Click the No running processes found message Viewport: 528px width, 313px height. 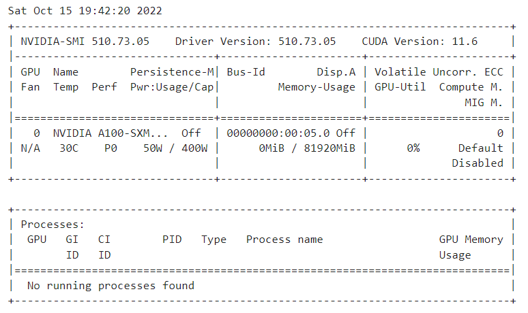(111, 285)
